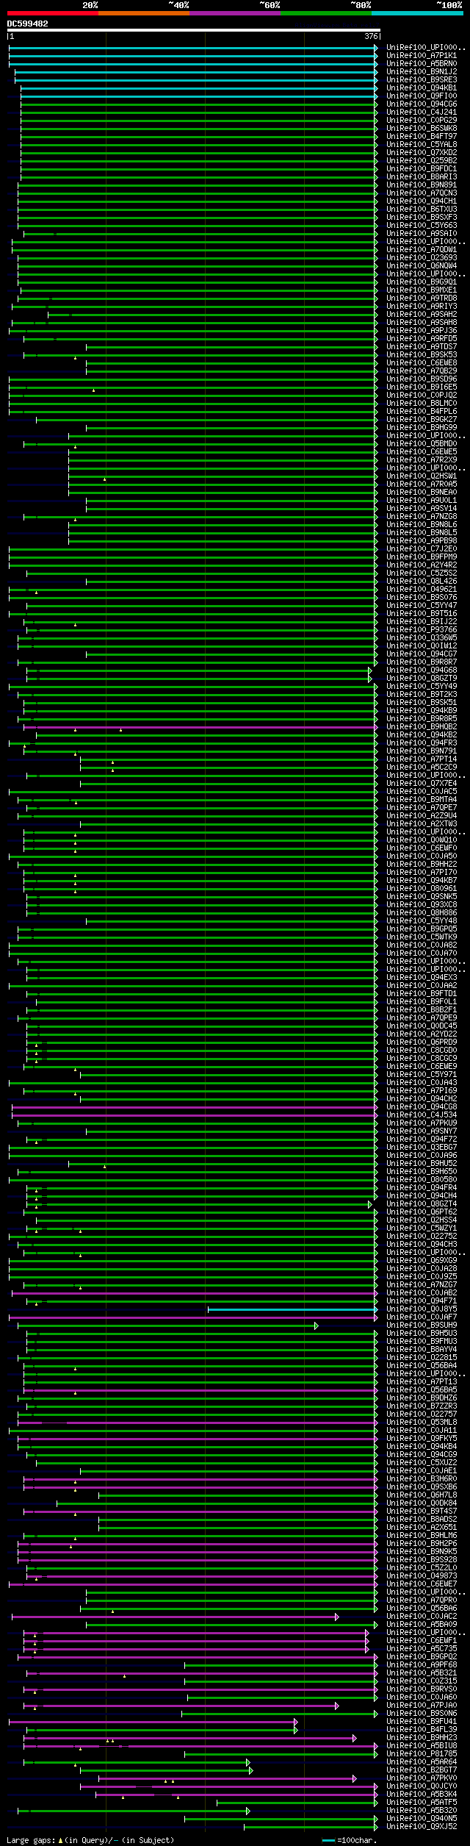The width and height of the screenshot is (470, 1846).
Task: Click the cyan ~100% identity color segment
Action: point(416,12)
